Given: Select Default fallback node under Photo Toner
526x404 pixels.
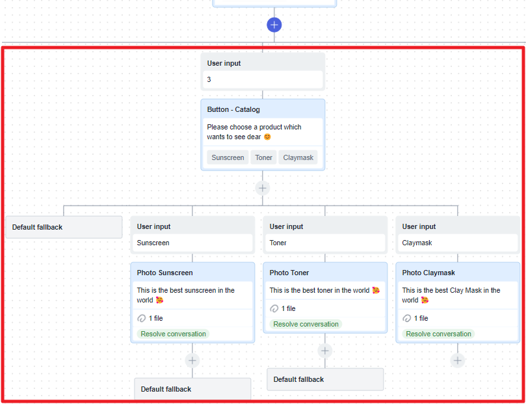Looking at the screenshot, I should [x=325, y=379].
